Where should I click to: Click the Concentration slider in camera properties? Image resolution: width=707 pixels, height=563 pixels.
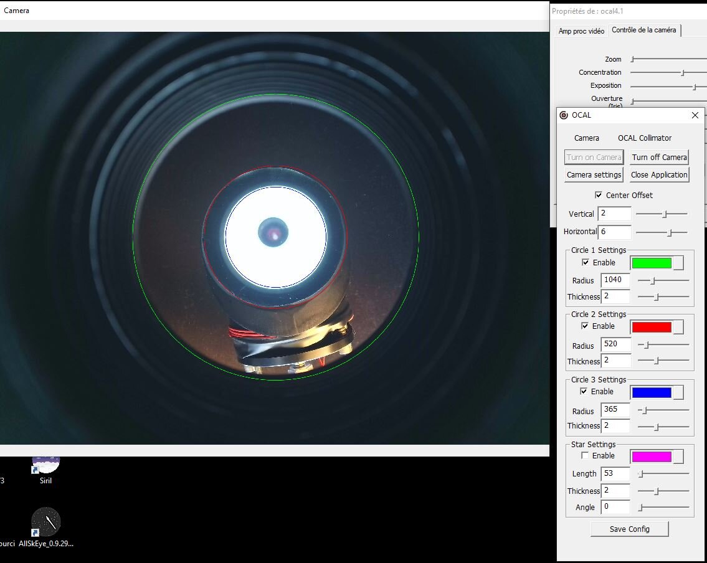pyautogui.click(x=668, y=72)
